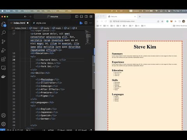The width and height of the screenshot is (187, 140).
Task: Open the Run menu
Action: click(x=46, y=11)
